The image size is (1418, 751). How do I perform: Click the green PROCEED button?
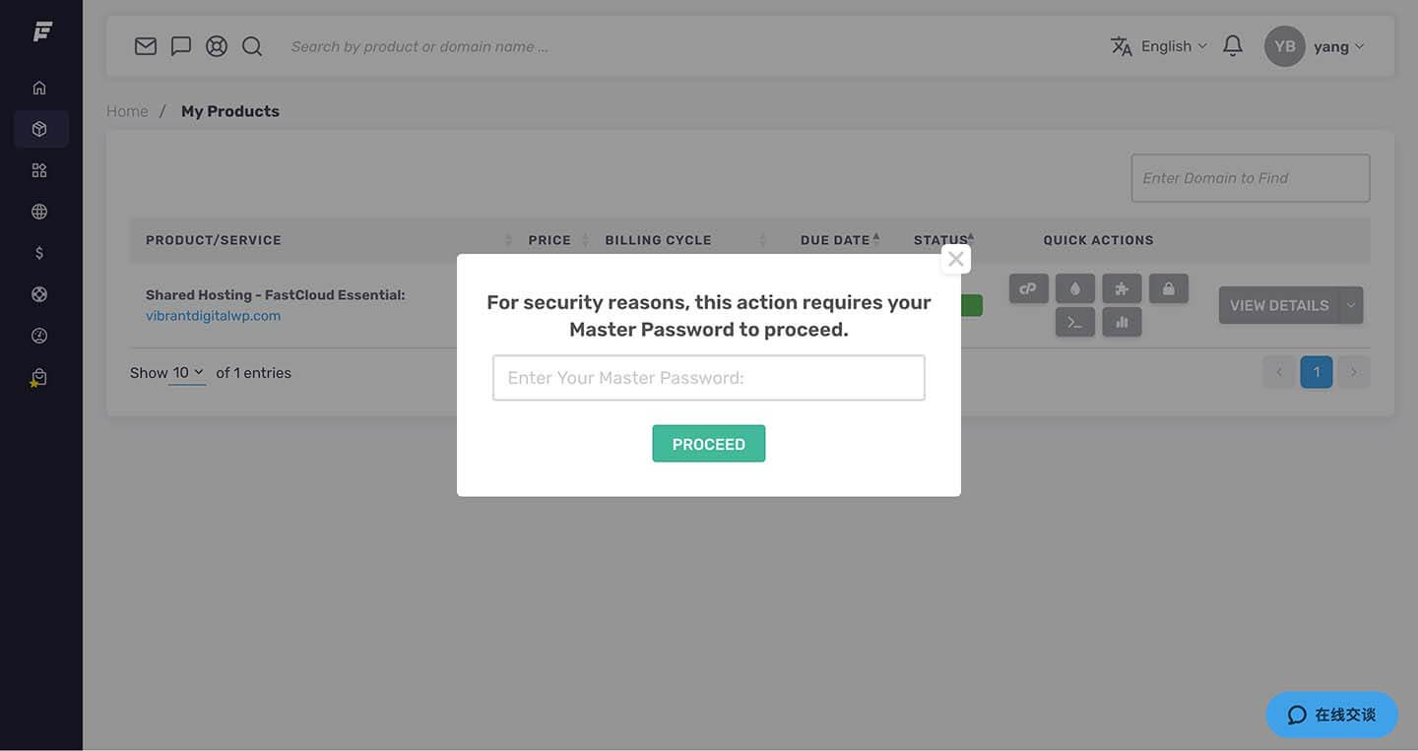[x=709, y=444]
